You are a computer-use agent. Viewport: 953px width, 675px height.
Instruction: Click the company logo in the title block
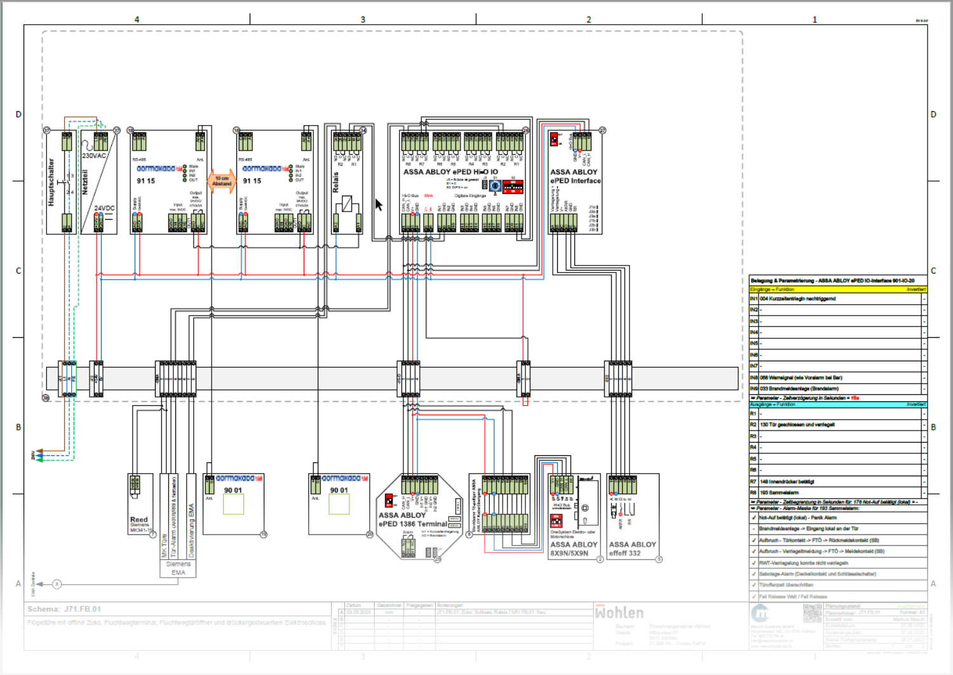760,613
